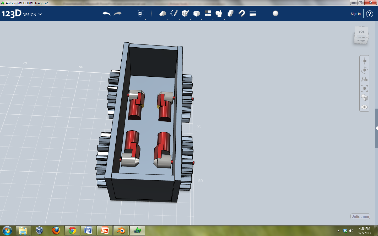
Task: Click TOP face of the view cube
Action: tap(361, 31)
